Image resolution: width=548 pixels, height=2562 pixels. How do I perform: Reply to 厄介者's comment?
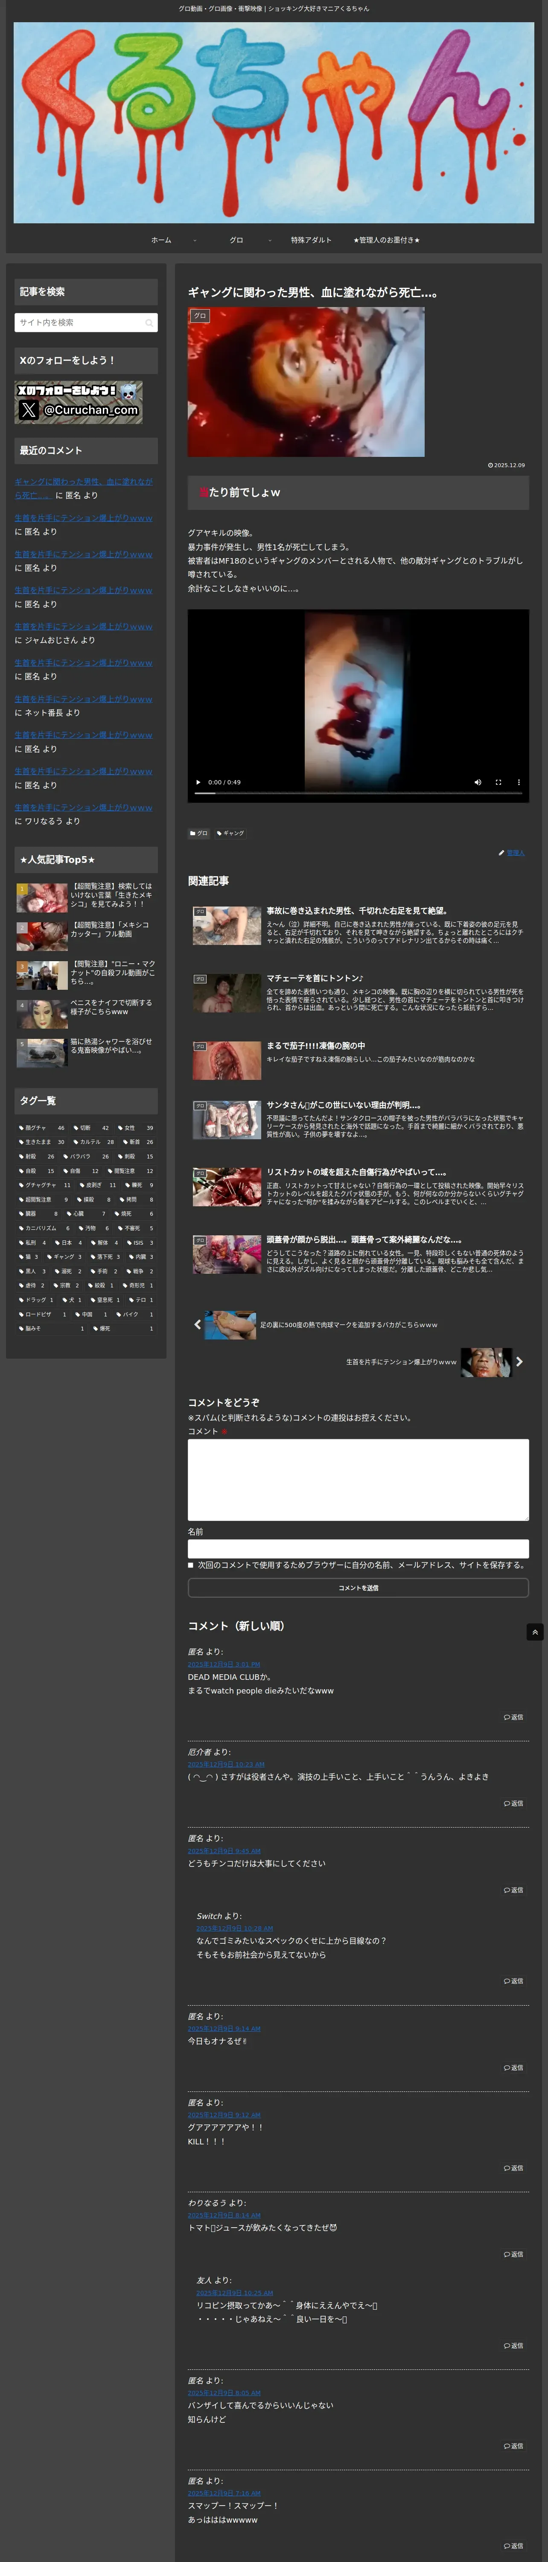(513, 1803)
